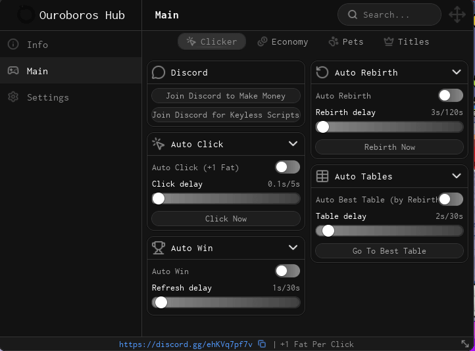The height and width of the screenshot is (351, 475).
Task: Click the Main gamepad icon in sidebar
Action: coord(13,71)
